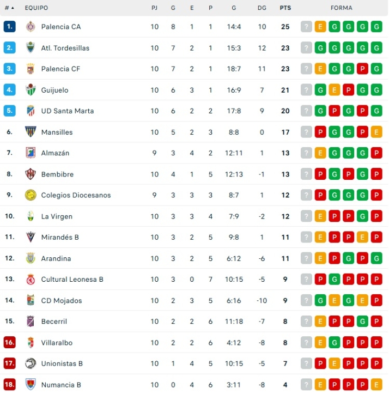Sort table by PJ column header
This screenshot has width=389, height=394.
[155, 8]
